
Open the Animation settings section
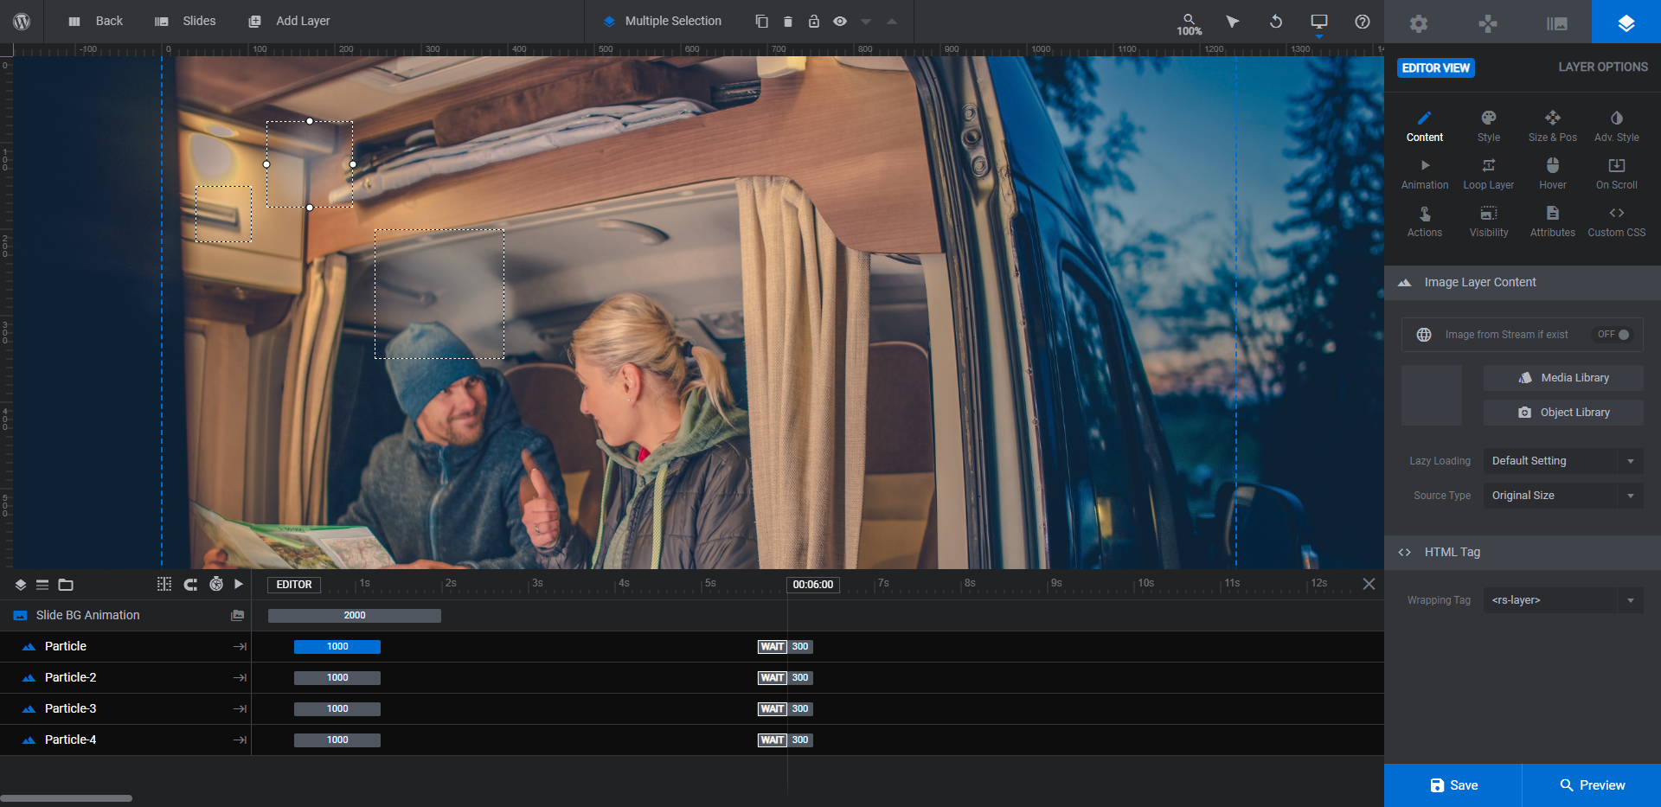point(1425,174)
